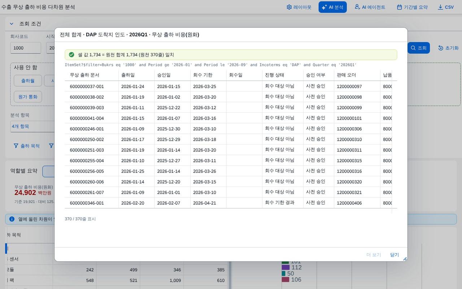Click the OData filter query text
This screenshot has width=462, height=289.
[x=211, y=65]
